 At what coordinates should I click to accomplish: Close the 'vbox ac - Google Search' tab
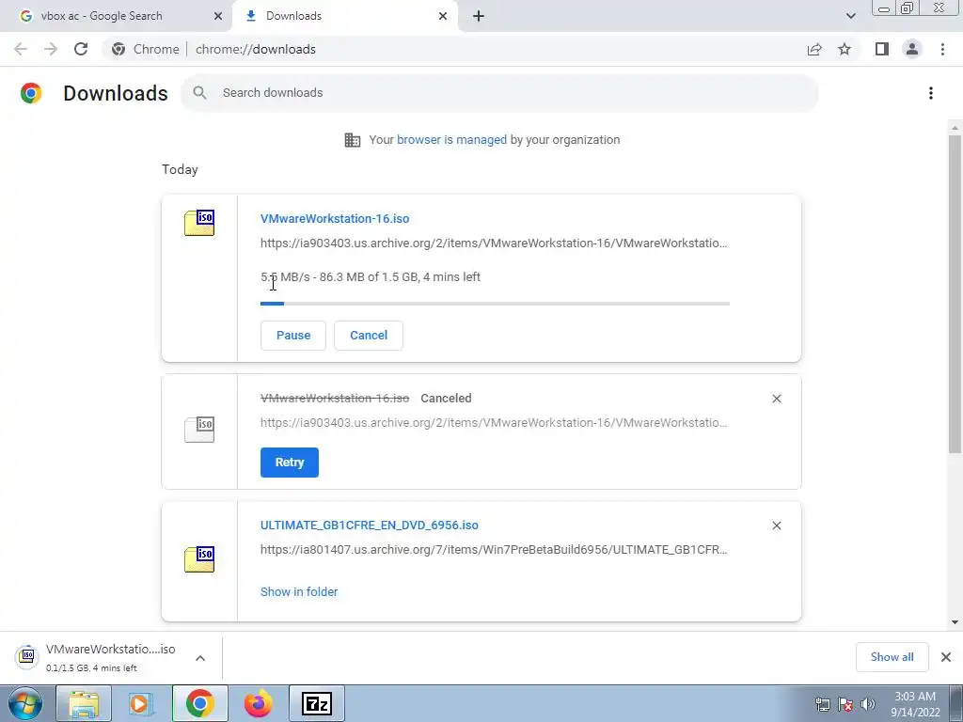[217, 16]
